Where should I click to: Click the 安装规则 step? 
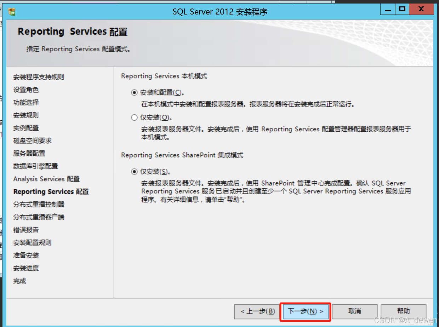[x=26, y=115]
